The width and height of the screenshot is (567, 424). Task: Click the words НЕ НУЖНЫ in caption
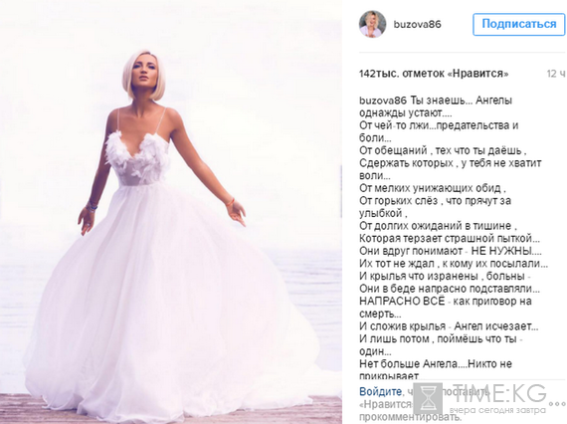pyautogui.click(x=504, y=251)
